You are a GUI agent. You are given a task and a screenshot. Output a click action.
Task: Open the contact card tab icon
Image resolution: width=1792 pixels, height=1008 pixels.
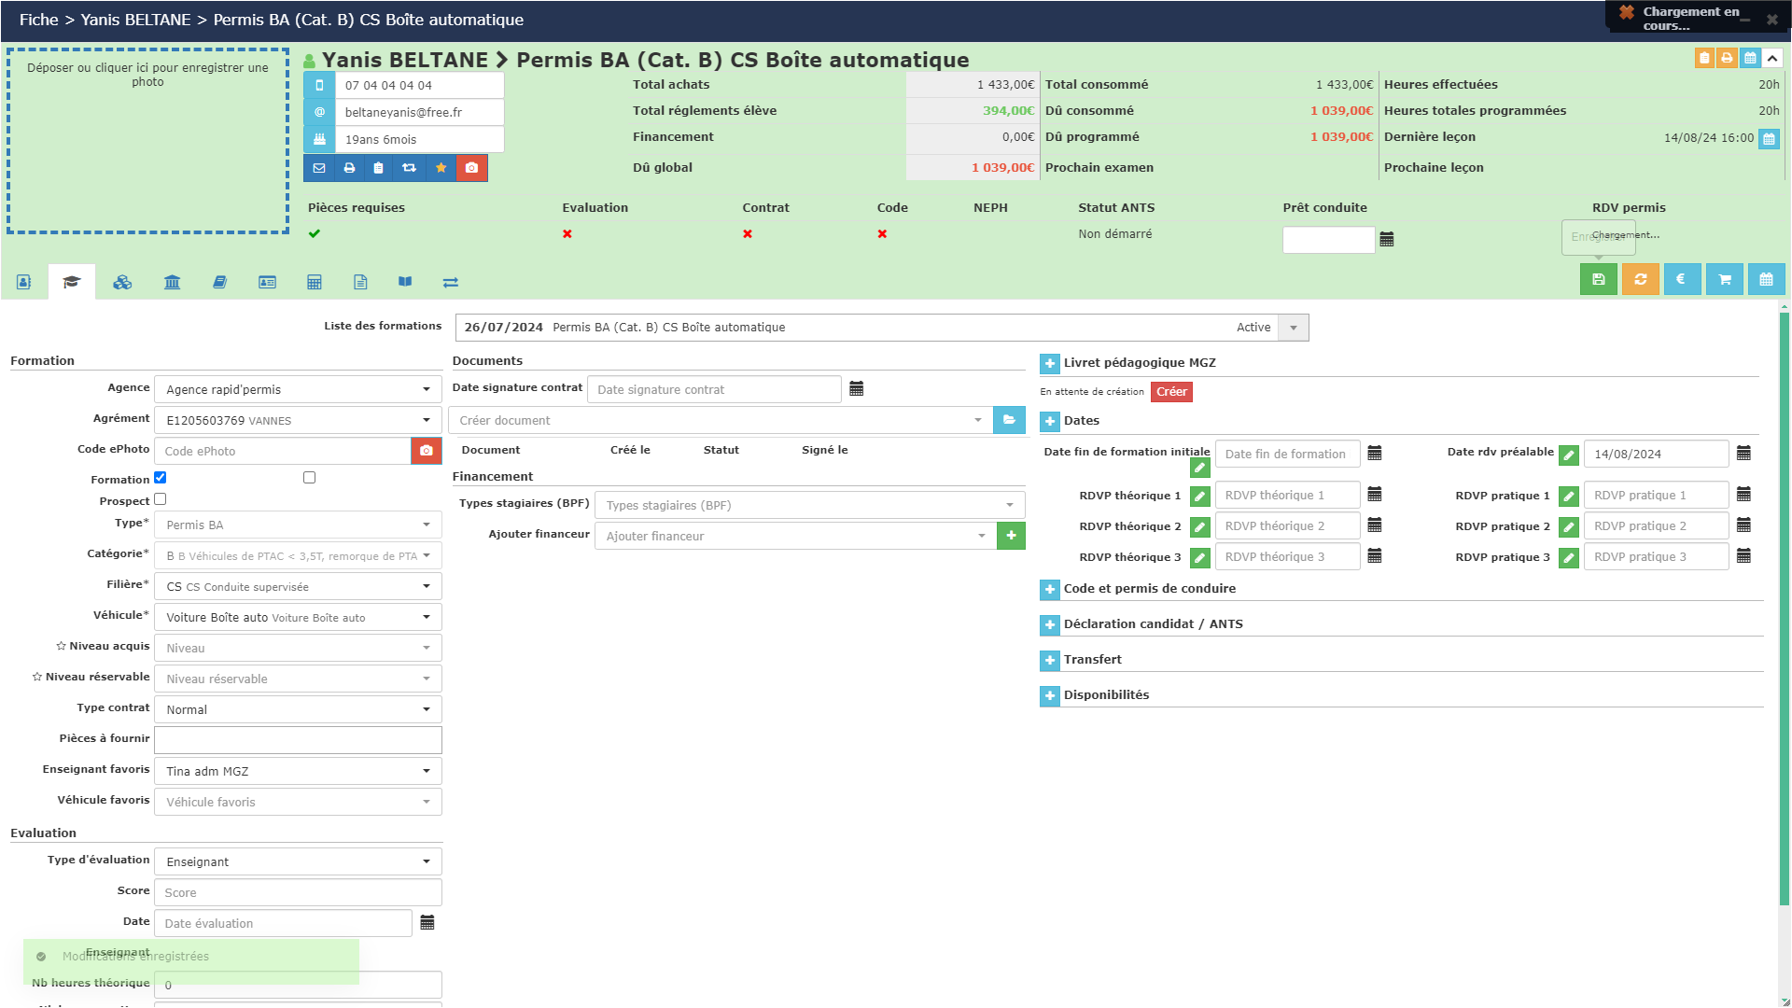(x=24, y=282)
